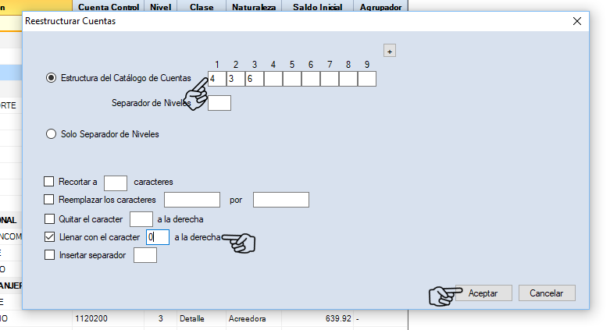Click level 3 structure field containing 6
610x330 pixels.
click(254, 79)
